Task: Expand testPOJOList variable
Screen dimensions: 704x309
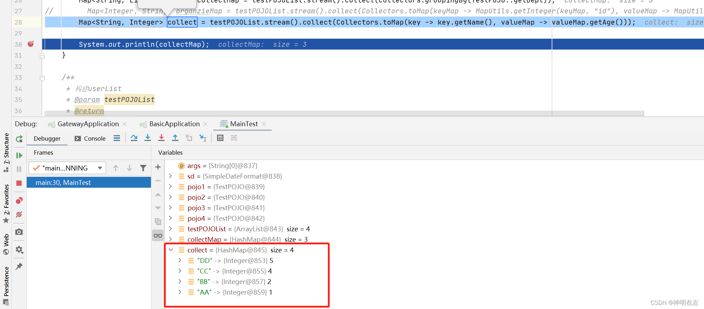Action: 171,229
